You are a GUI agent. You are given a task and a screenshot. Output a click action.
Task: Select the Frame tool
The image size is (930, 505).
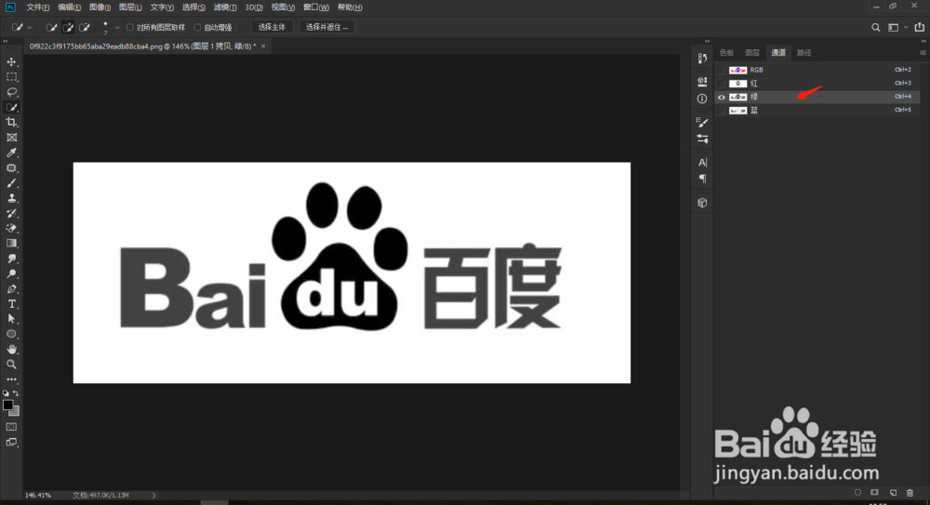pyautogui.click(x=11, y=138)
